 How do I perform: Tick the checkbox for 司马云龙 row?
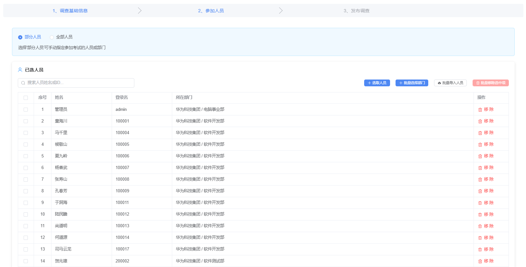coord(26,249)
